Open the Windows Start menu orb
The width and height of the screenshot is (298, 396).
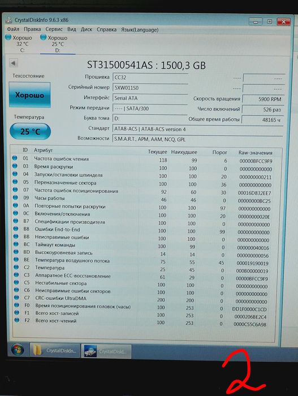pyautogui.click(x=18, y=350)
